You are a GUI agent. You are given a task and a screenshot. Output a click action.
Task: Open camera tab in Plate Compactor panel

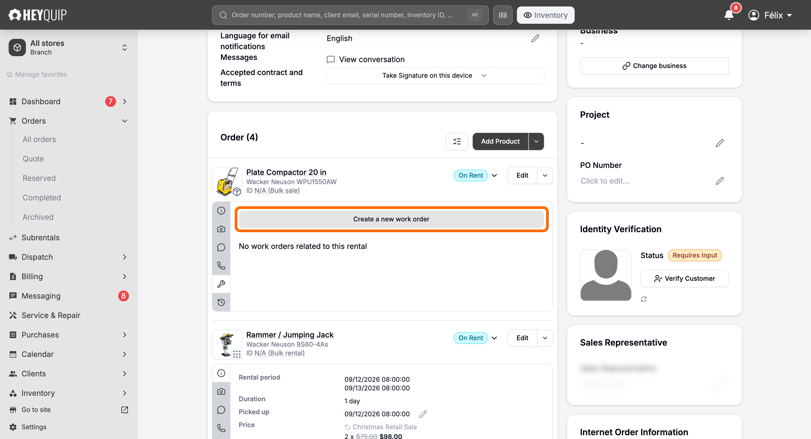(221, 229)
